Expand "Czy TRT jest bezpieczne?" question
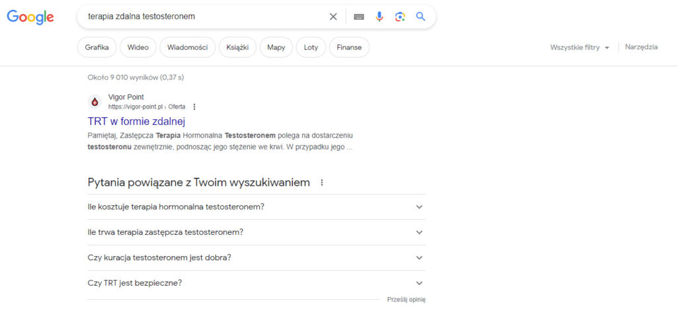The height and width of the screenshot is (309, 677). coord(256,283)
